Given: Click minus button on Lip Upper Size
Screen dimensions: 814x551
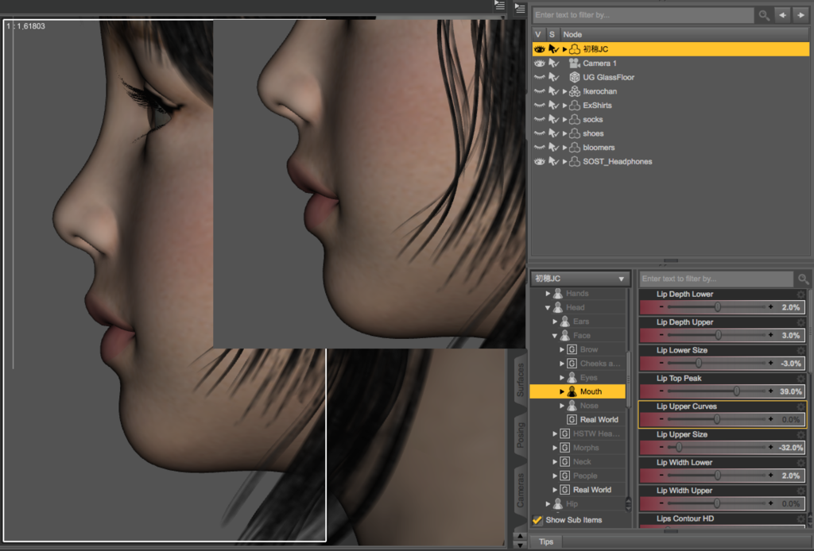Looking at the screenshot, I should tap(661, 447).
